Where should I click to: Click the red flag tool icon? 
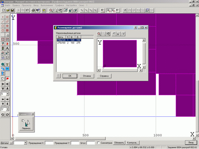coord(7,79)
